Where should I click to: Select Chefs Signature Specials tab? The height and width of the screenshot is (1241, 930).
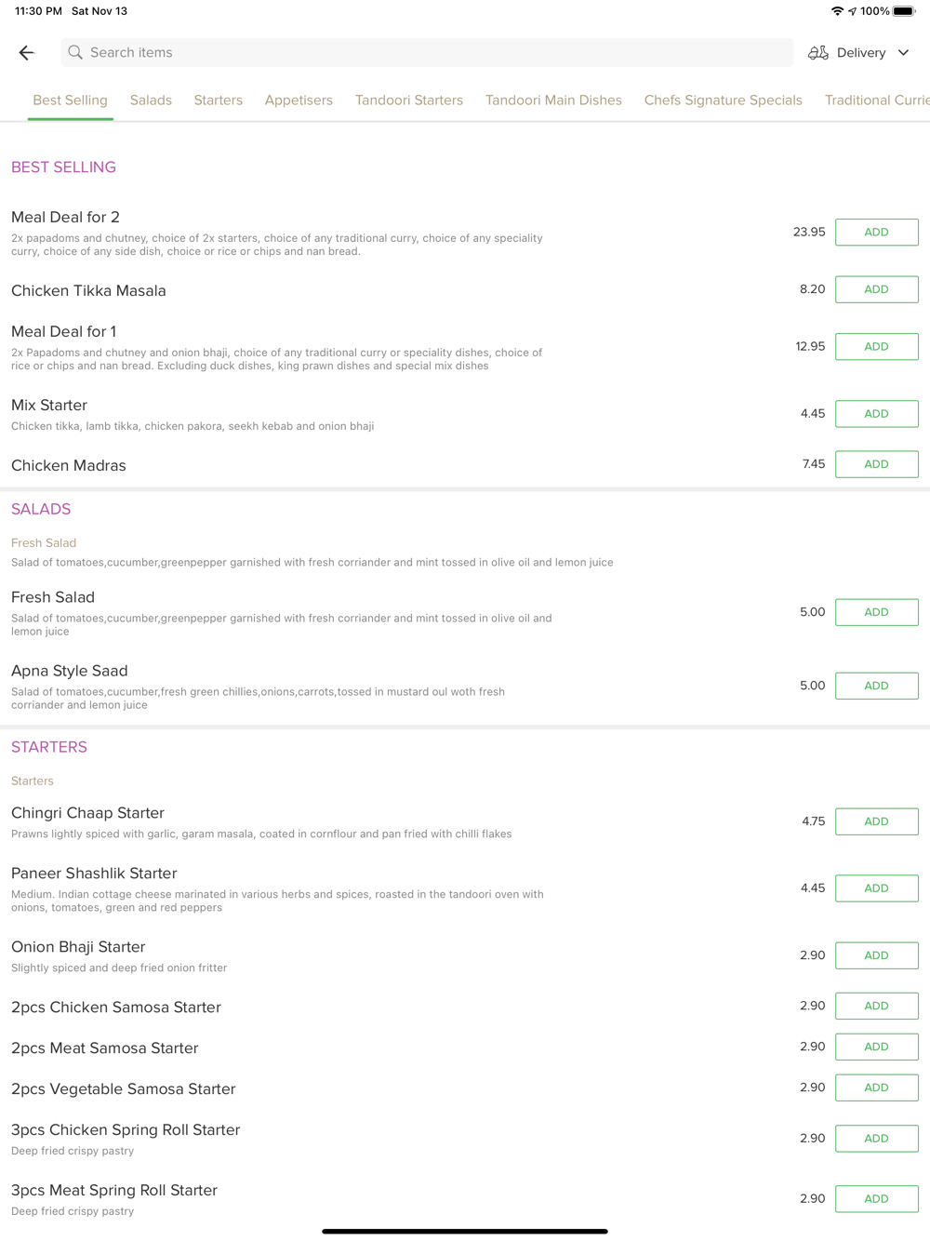click(723, 100)
